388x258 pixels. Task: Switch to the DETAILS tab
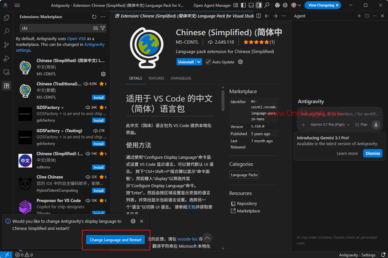[136, 78]
